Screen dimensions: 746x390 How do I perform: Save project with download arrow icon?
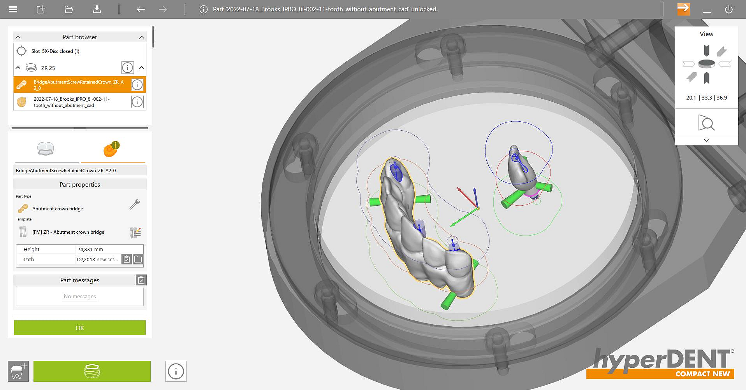click(x=97, y=9)
